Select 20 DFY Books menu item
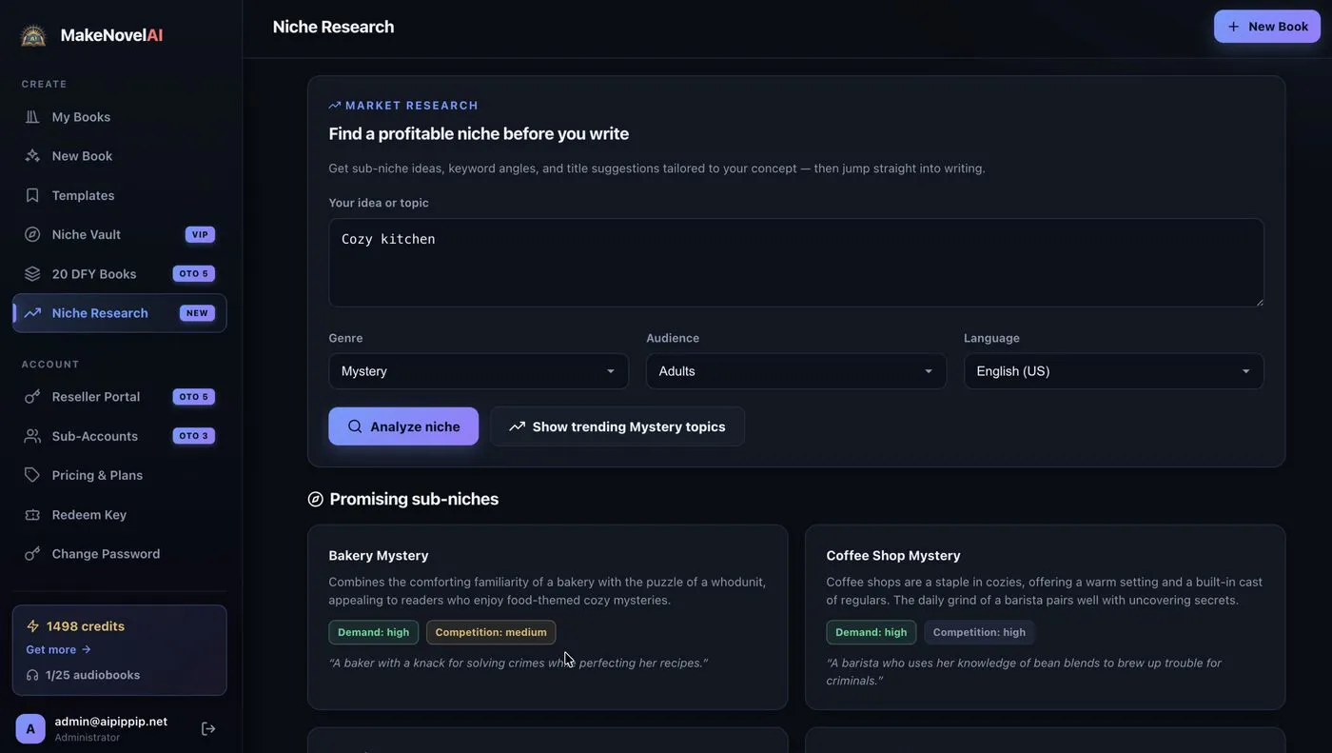 tap(120, 274)
